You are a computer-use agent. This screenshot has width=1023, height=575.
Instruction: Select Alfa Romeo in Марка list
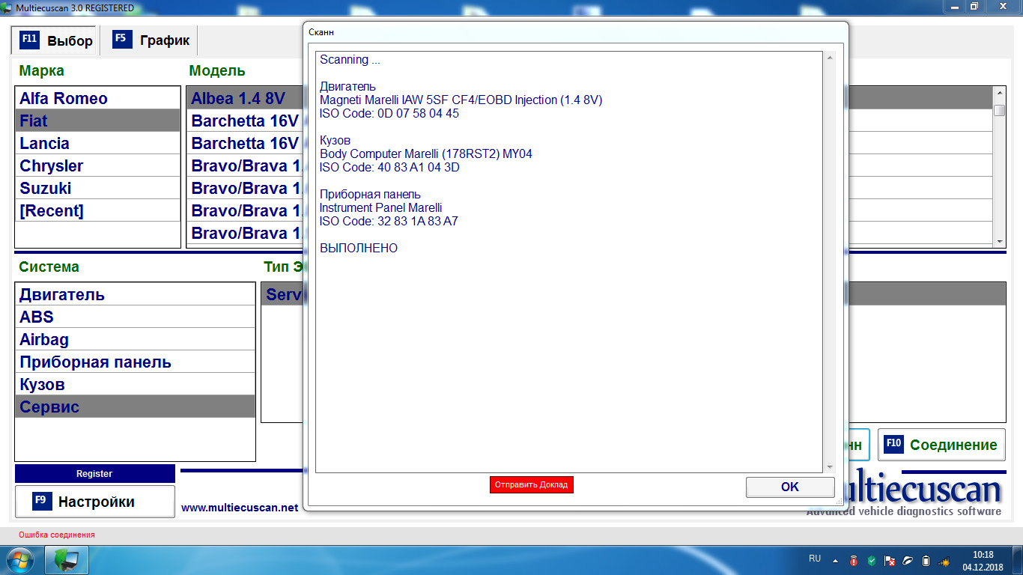(97, 98)
